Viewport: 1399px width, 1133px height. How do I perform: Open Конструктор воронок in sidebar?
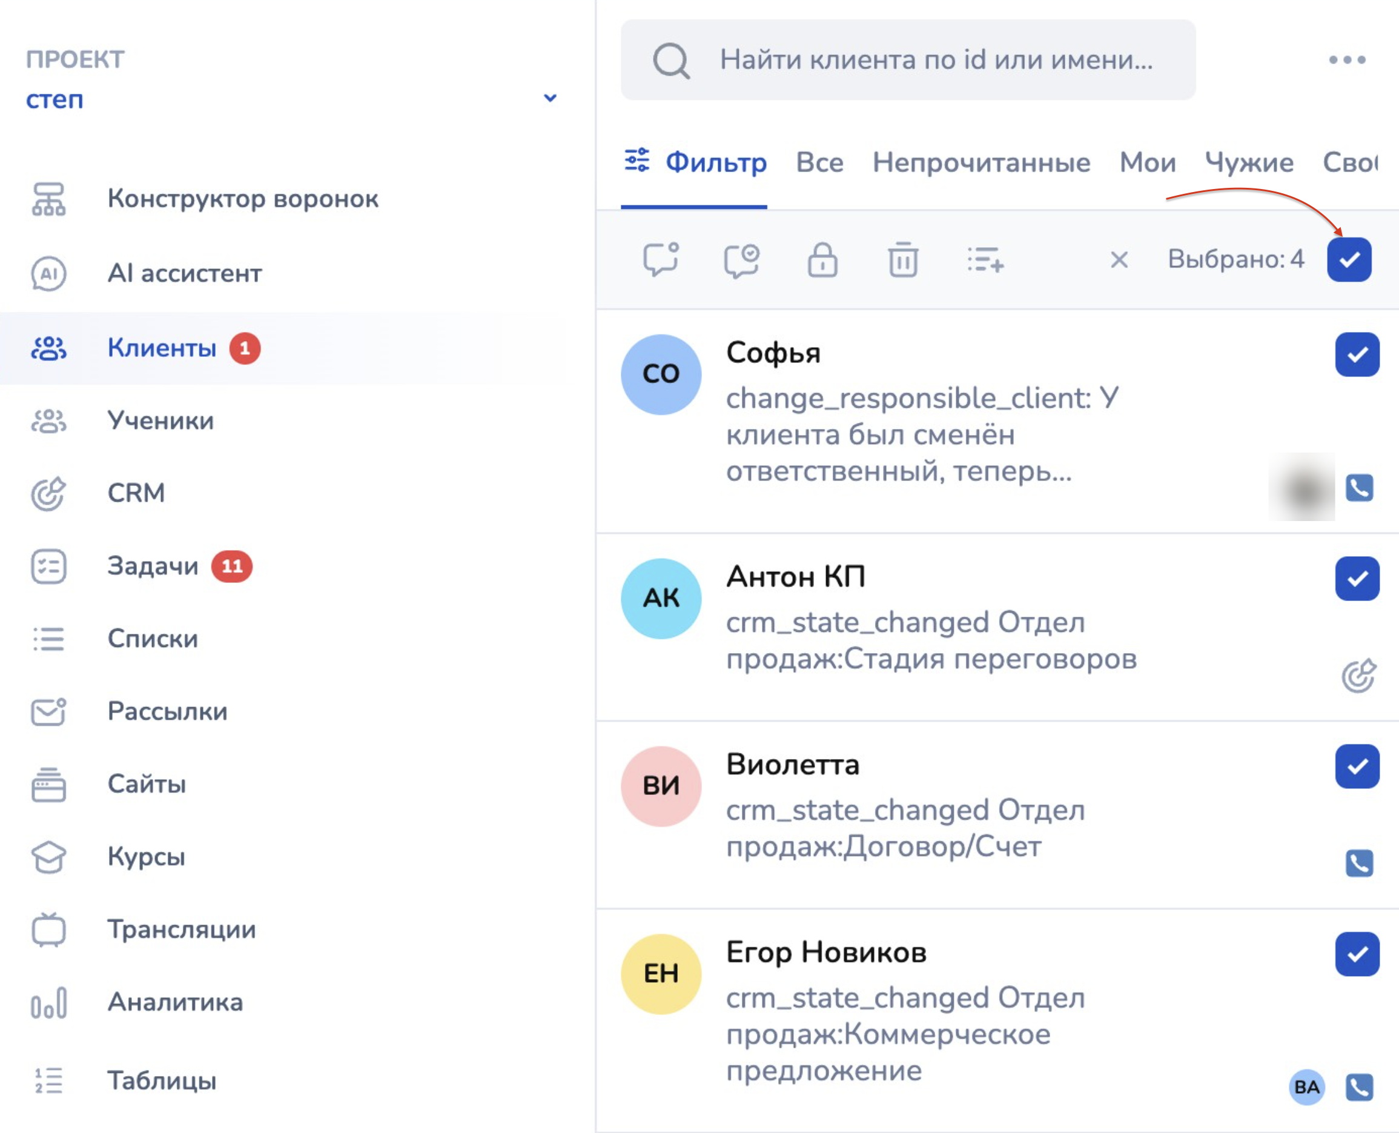pos(242,198)
